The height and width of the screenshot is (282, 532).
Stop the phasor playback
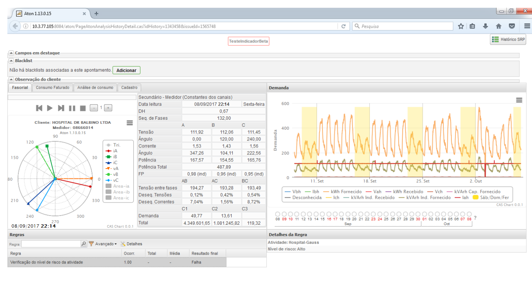coord(83,108)
